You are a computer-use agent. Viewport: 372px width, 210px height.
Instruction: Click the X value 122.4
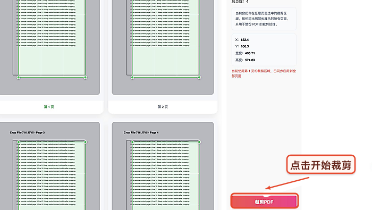point(244,40)
